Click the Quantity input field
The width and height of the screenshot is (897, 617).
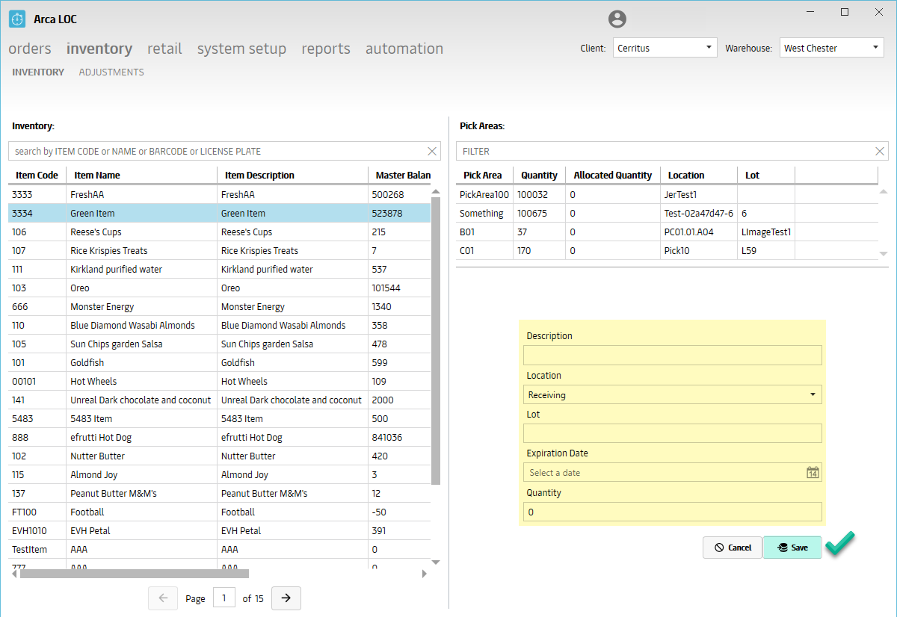click(673, 512)
